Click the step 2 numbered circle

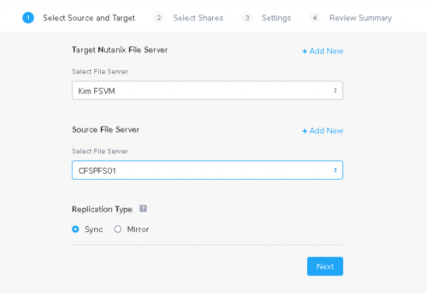click(158, 18)
